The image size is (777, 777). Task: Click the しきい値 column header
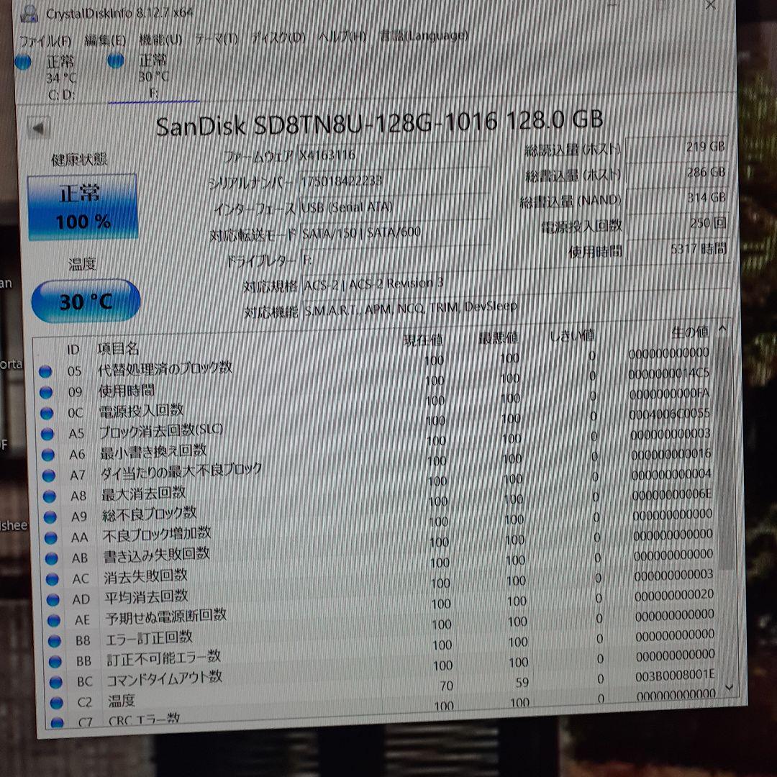pyautogui.click(x=571, y=336)
